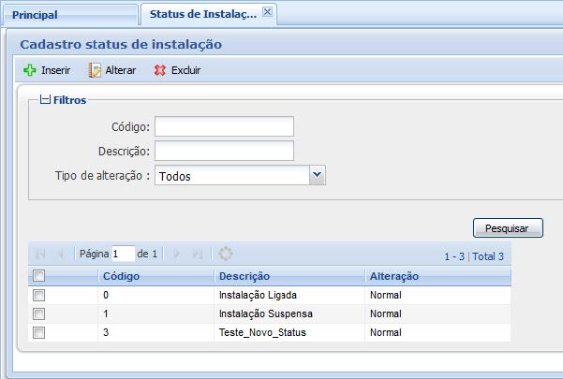Screen dimensions: 563x379
Task: Click the Alterar edit icon
Action: 95,70
